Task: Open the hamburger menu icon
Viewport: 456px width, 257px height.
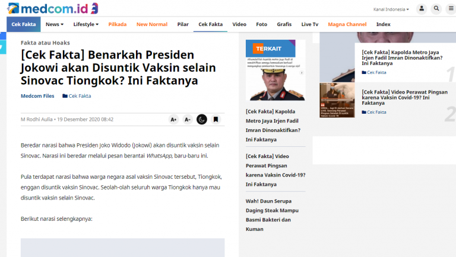Action: click(451, 9)
